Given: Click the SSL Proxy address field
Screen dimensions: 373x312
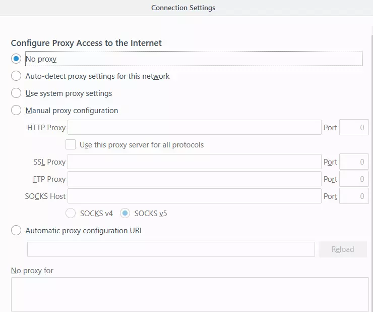Looking at the screenshot, I should point(195,162).
